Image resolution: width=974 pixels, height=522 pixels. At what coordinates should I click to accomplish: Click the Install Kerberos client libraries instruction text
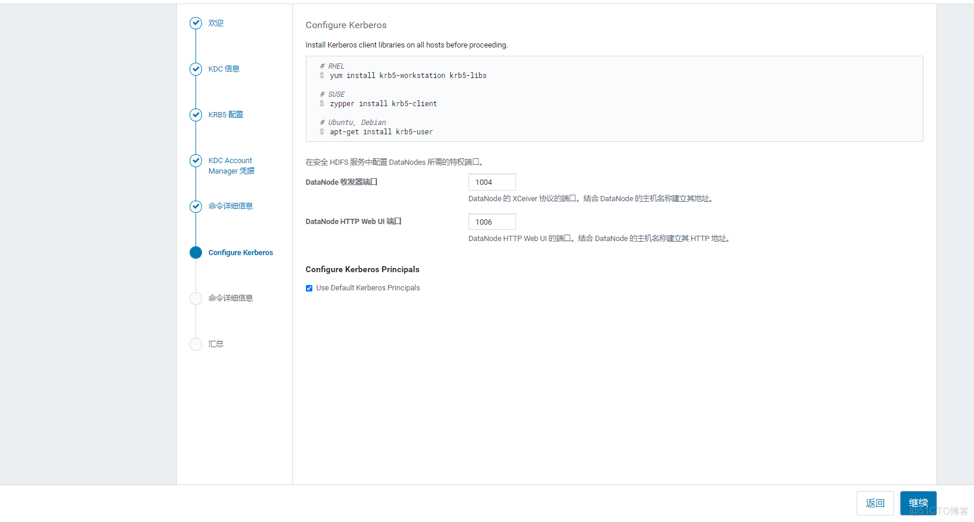point(406,45)
